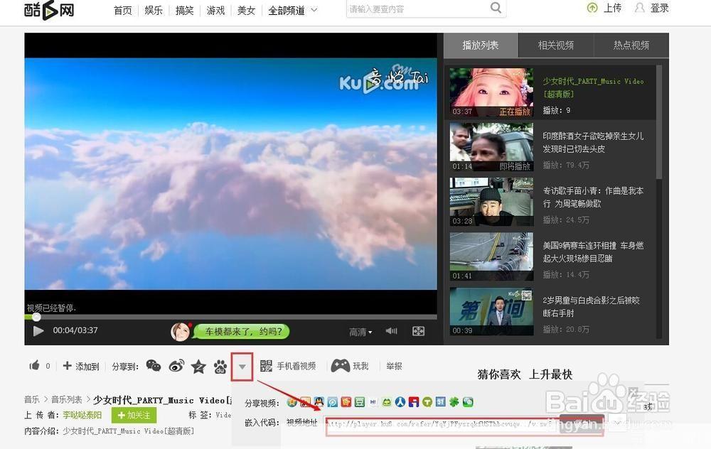Image resolution: width=711 pixels, height=449 pixels.
Task: Open QR code phone viewing icon
Action: (266, 366)
